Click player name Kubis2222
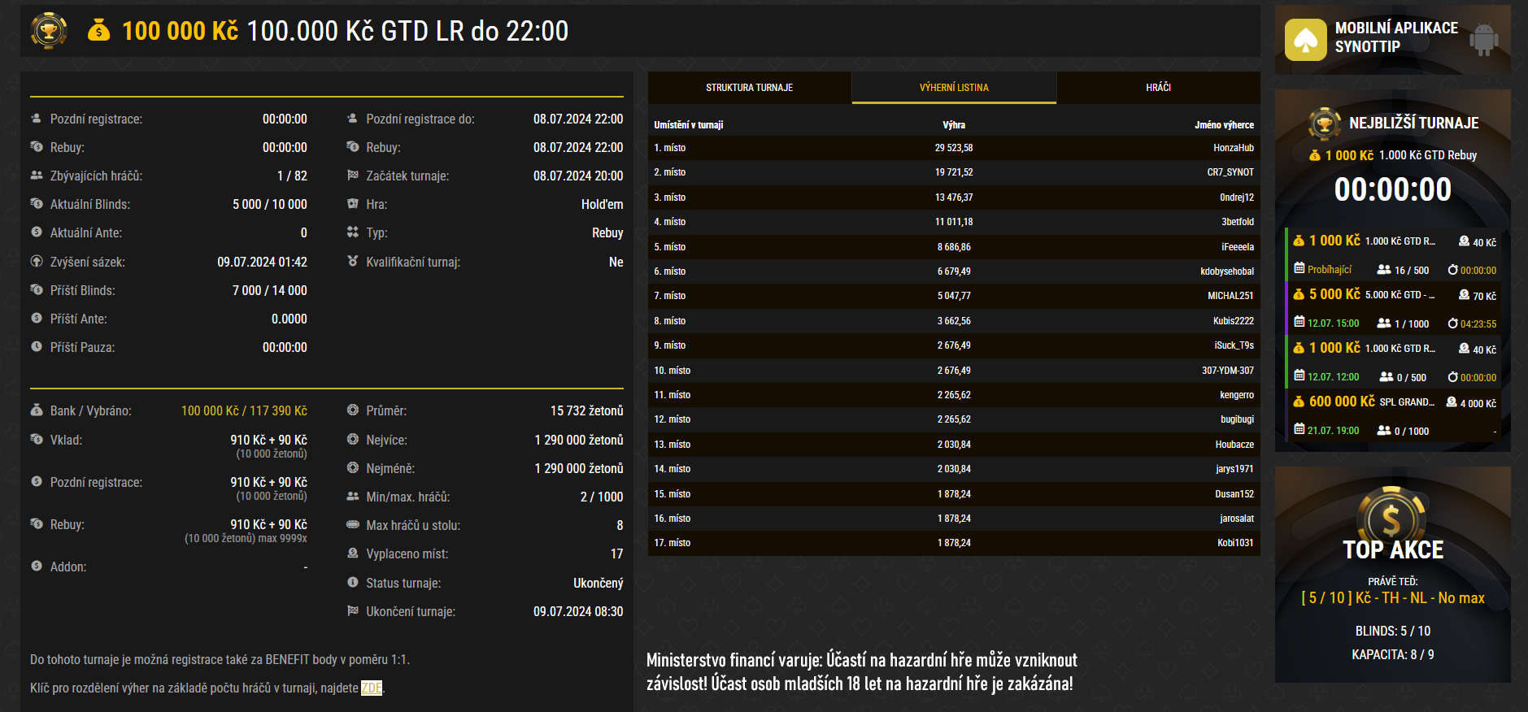The height and width of the screenshot is (712, 1528). coord(1234,321)
